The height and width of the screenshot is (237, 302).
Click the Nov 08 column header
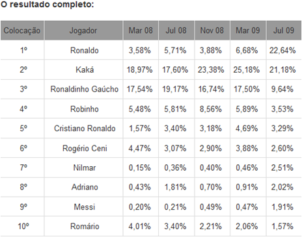(212, 31)
